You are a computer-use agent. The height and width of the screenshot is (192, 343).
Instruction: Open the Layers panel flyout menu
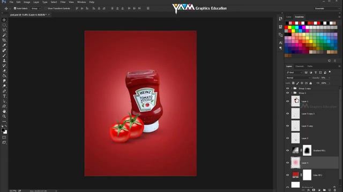pos(339,66)
